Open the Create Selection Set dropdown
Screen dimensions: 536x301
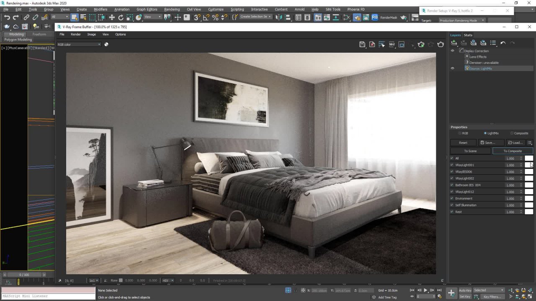tap(255, 17)
